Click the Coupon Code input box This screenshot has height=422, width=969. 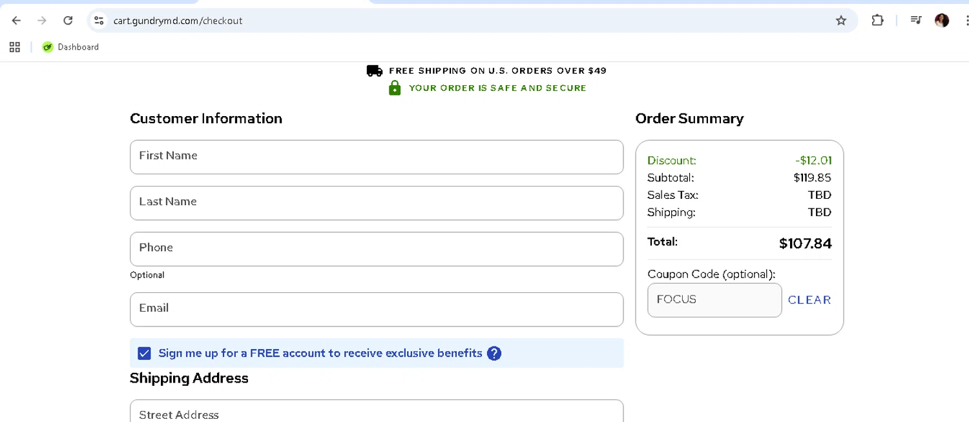click(x=714, y=300)
